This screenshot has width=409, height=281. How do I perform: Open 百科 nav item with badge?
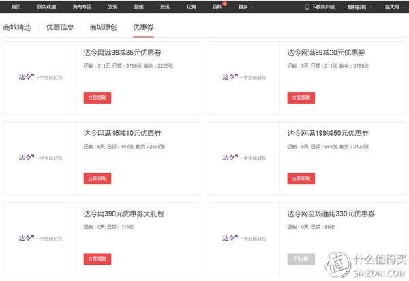217,7
